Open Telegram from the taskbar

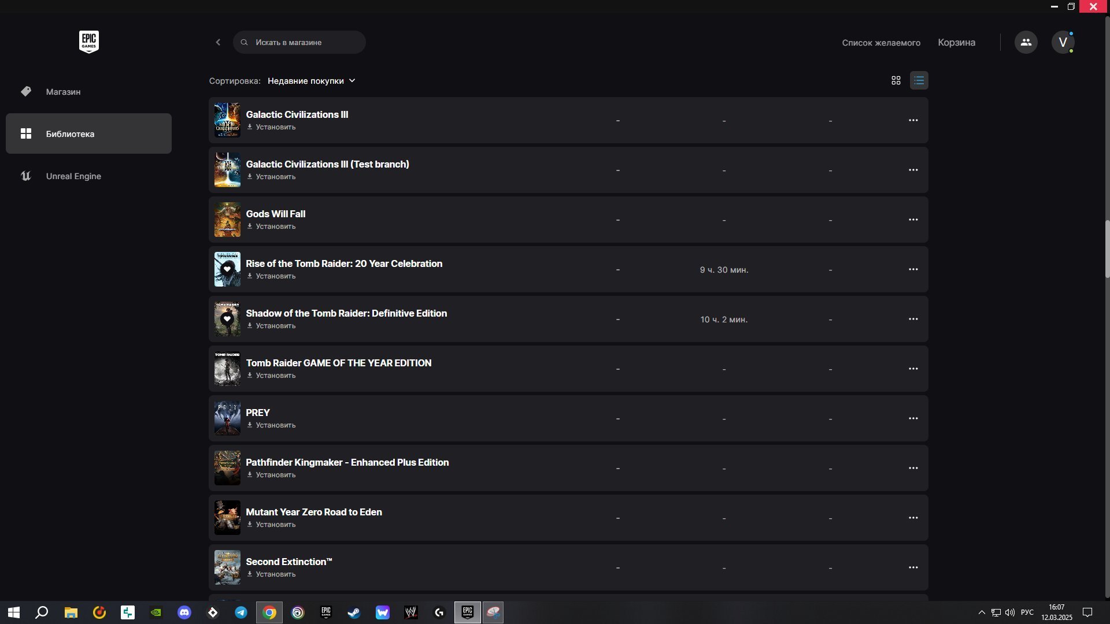[x=240, y=612]
